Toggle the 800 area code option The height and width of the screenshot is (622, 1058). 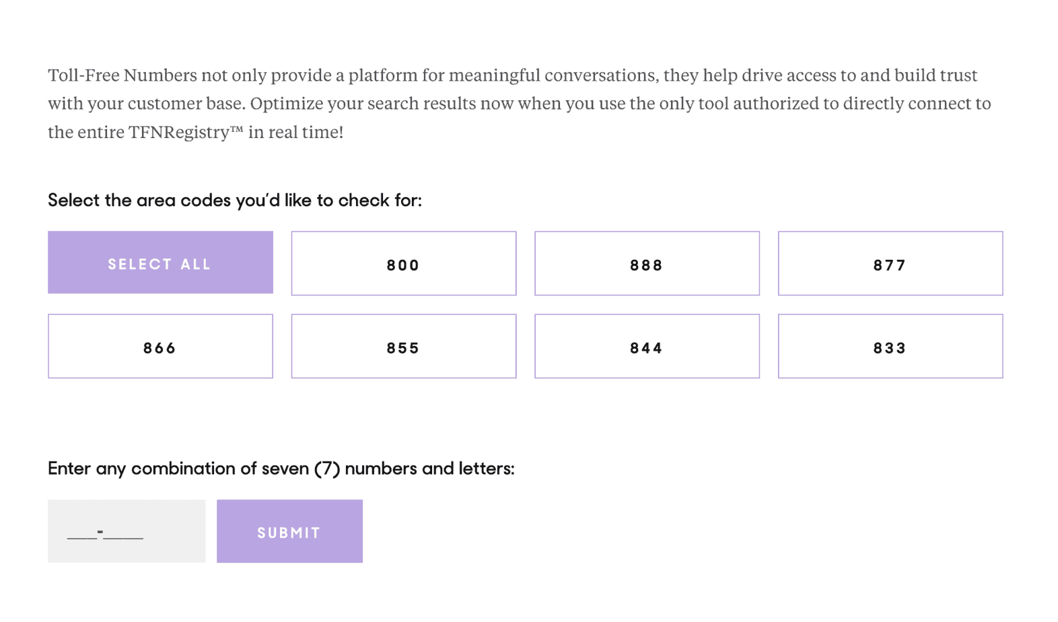(403, 264)
